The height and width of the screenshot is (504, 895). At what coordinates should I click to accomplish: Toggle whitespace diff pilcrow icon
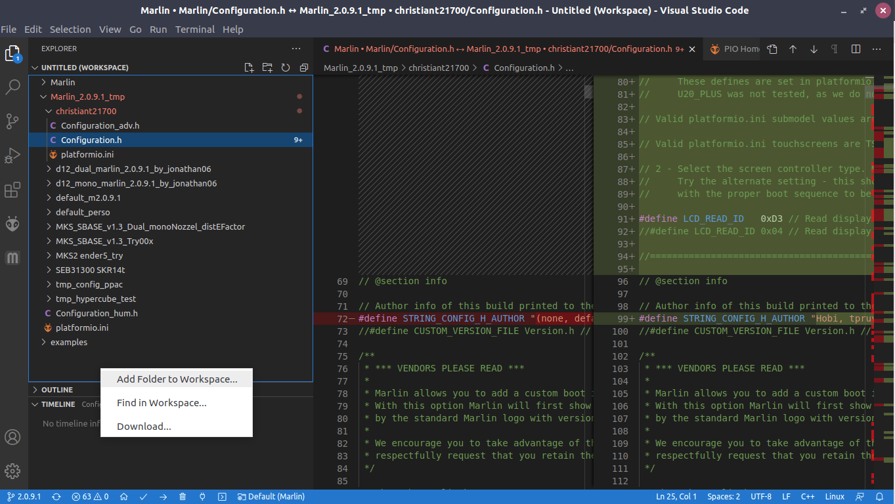click(834, 49)
